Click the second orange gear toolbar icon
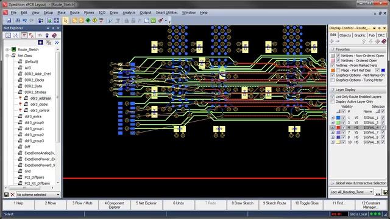The image size is (390, 219). point(81,21)
